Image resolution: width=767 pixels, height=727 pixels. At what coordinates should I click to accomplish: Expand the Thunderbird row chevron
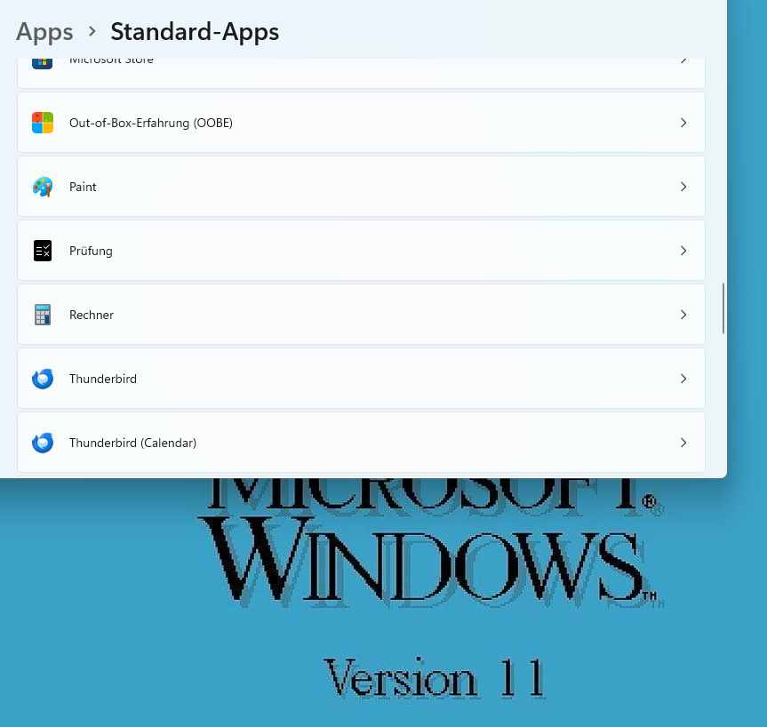[x=683, y=379]
